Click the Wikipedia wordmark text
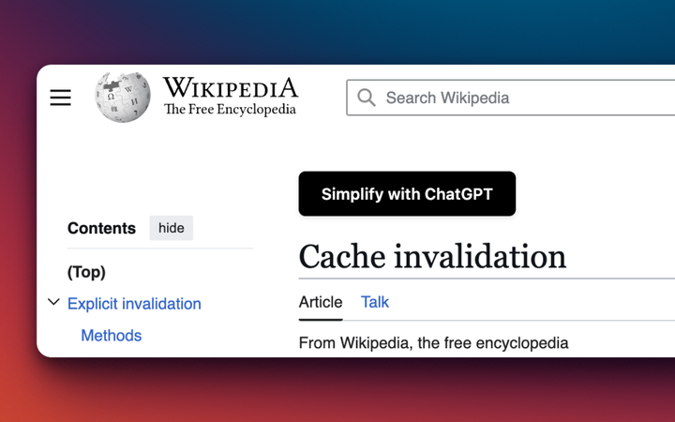675x422 pixels. click(x=230, y=88)
